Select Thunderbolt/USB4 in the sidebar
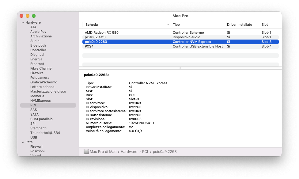Image resolution: width=299 pixels, height=179 pixels. point(45,133)
